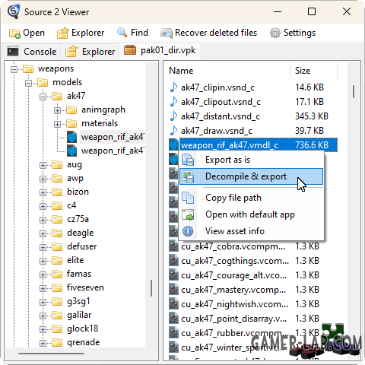Select the glock18 folder in tree
This screenshot has width=365, height=365.
(x=83, y=328)
